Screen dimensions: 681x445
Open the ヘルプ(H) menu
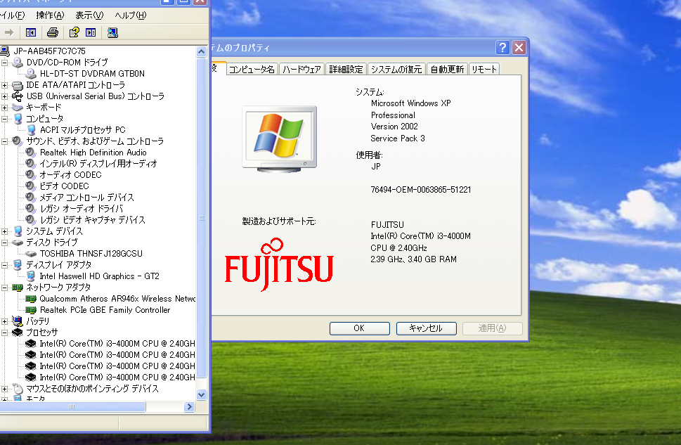click(130, 15)
